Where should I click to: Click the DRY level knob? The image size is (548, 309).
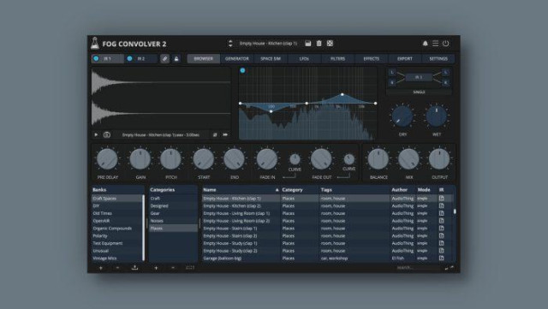point(402,116)
